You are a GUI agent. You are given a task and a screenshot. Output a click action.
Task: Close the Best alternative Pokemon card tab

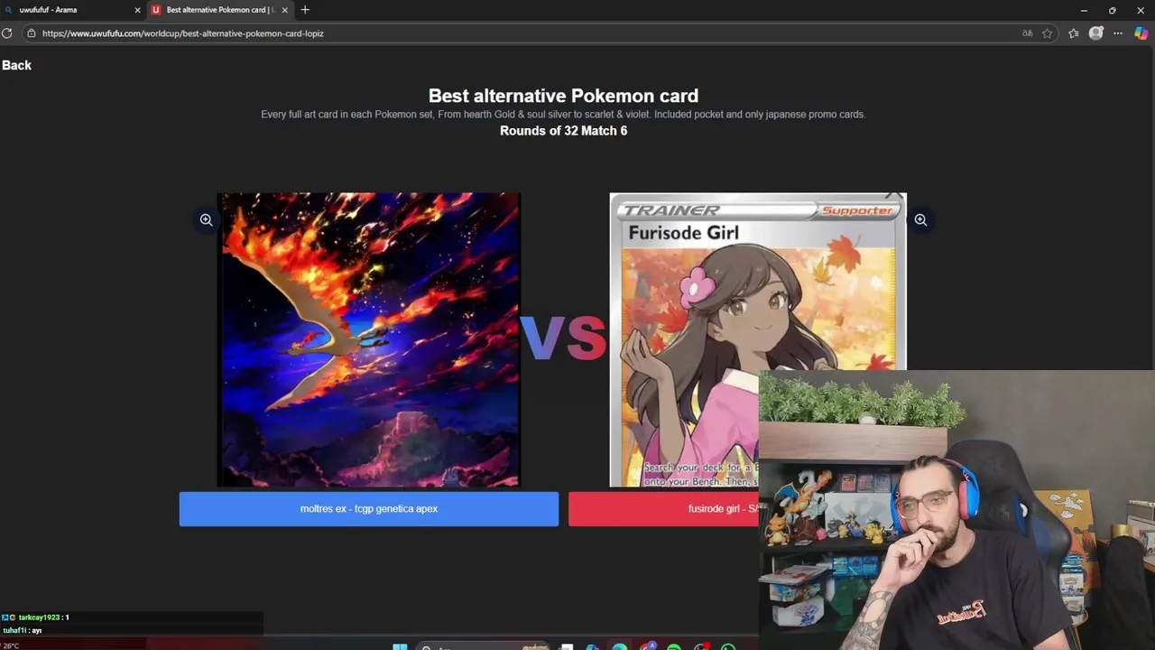[x=285, y=10]
